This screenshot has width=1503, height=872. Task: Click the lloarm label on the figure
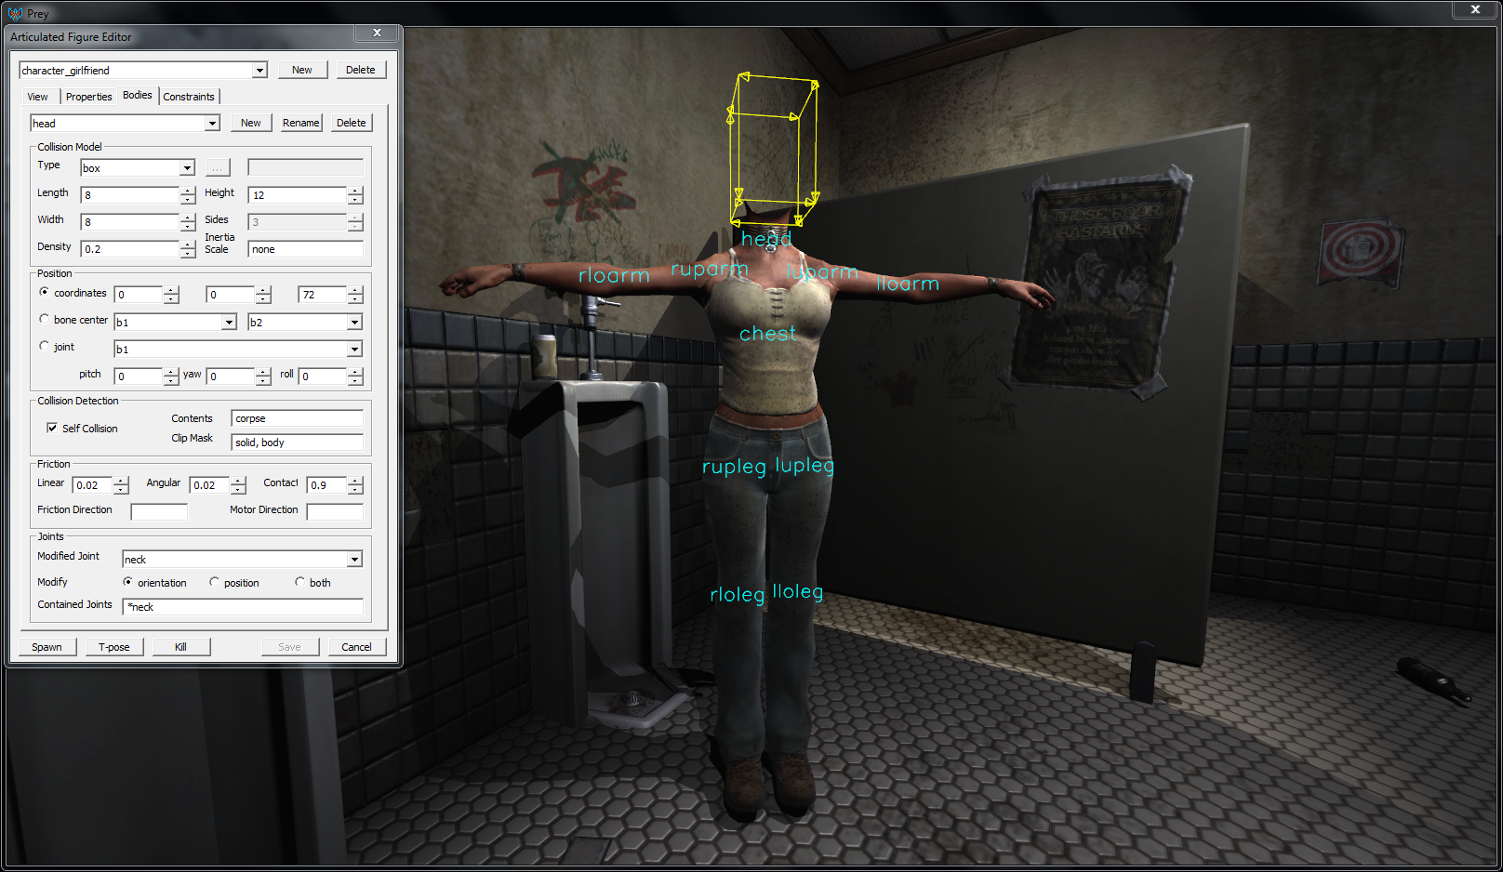pyautogui.click(x=908, y=284)
